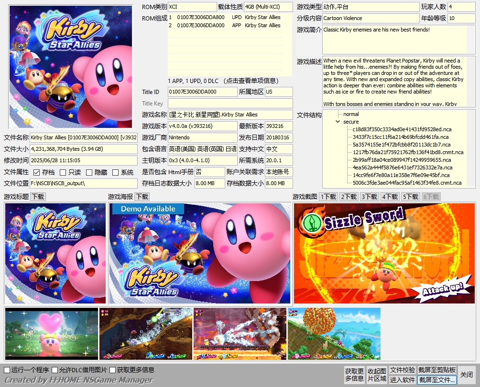Select 4ea562a444f5876e6431ef7326332e7a.nca file
The image size is (480, 387).
(402, 167)
